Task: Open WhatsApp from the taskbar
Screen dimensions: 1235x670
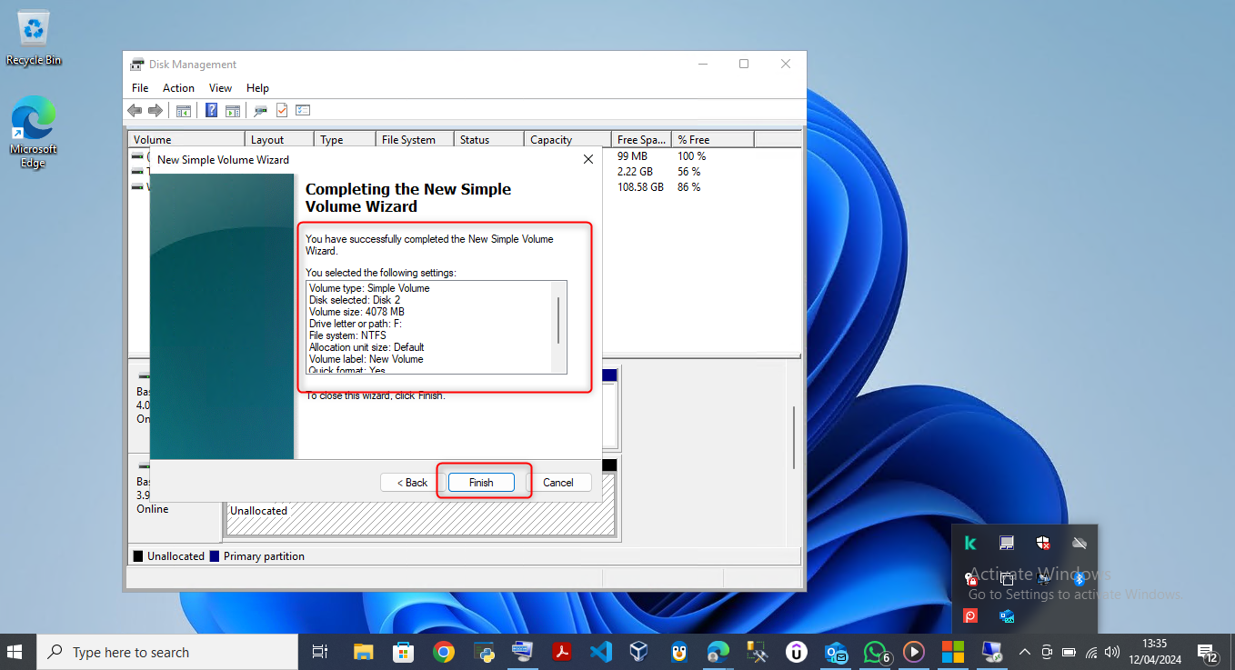Action: pyautogui.click(x=876, y=652)
